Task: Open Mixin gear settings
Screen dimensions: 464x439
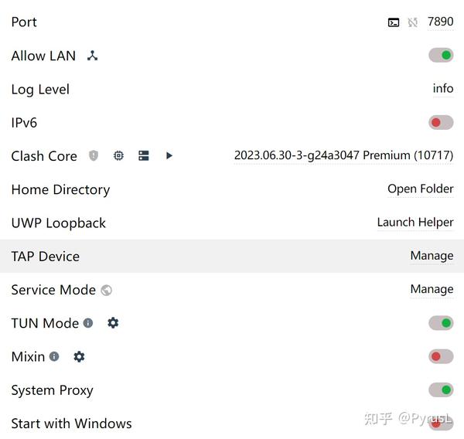Action: pos(79,356)
